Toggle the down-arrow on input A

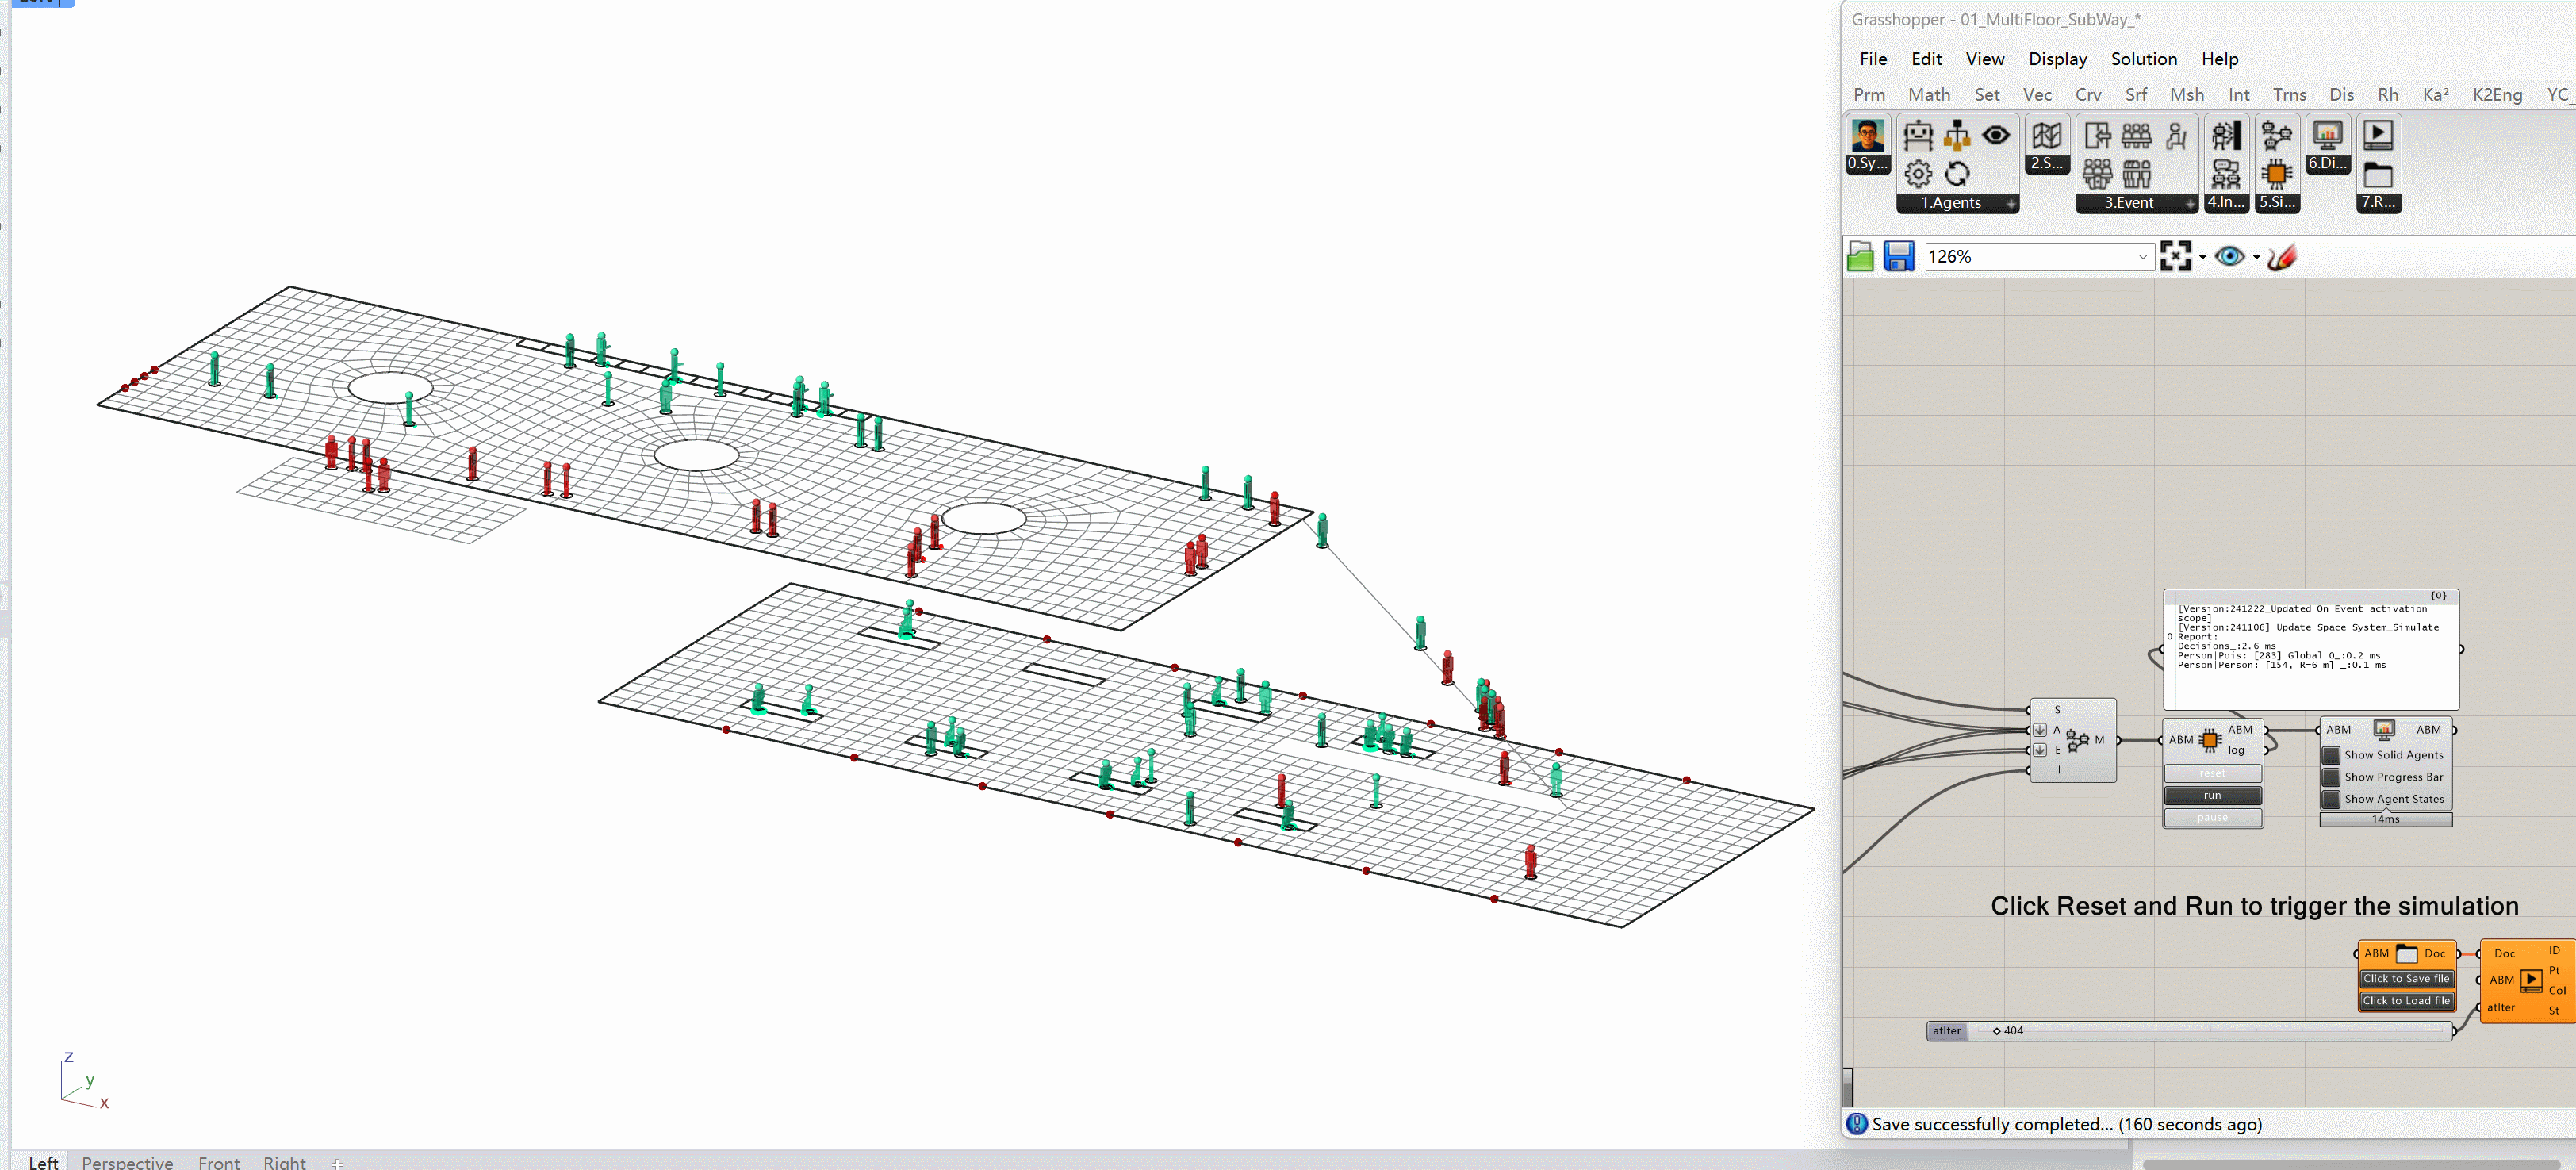pos(2040,730)
